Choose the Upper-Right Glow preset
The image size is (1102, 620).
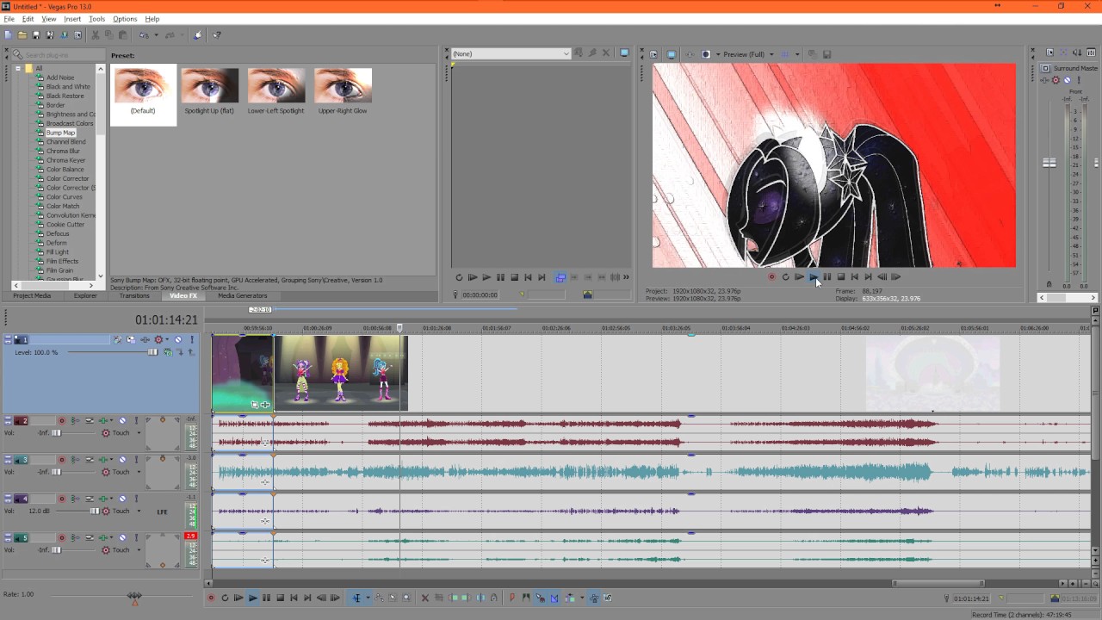coord(343,91)
